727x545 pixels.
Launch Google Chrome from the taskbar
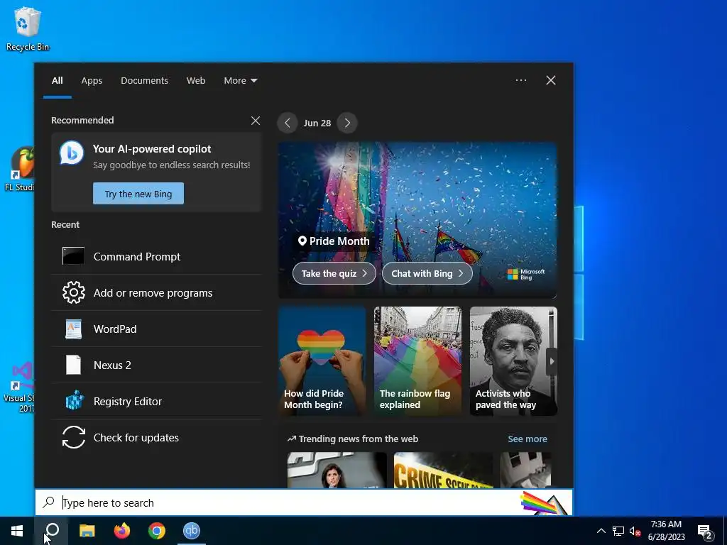point(157,531)
